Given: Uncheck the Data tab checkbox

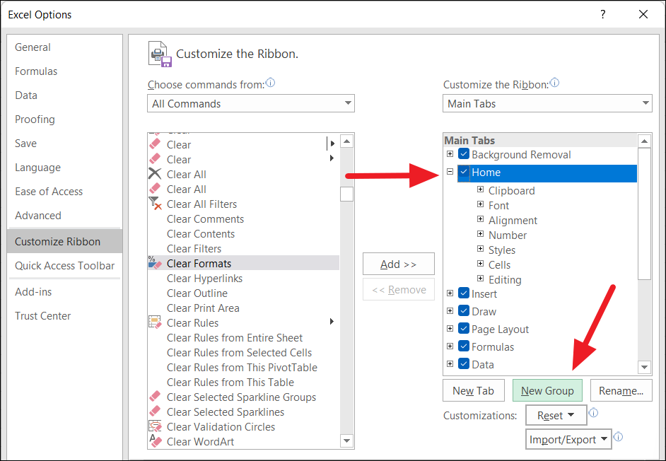Looking at the screenshot, I should click(463, 364).
